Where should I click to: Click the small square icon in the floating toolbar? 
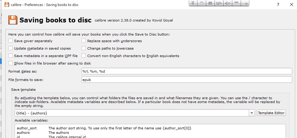[x=246, y=4]
